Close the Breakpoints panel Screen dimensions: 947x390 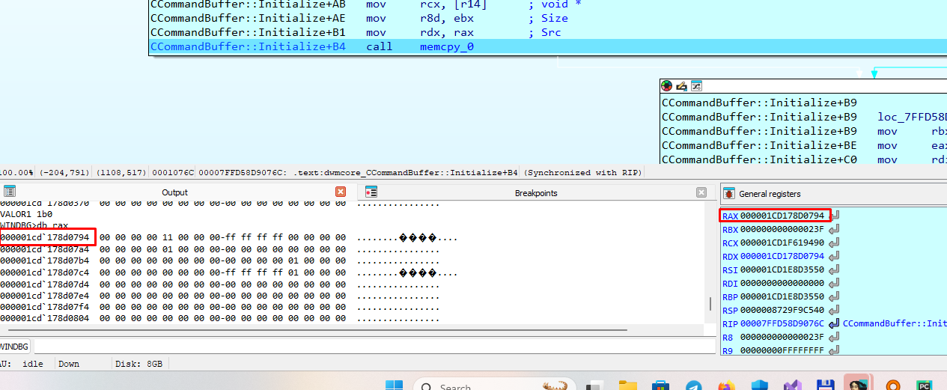[701, 192]
